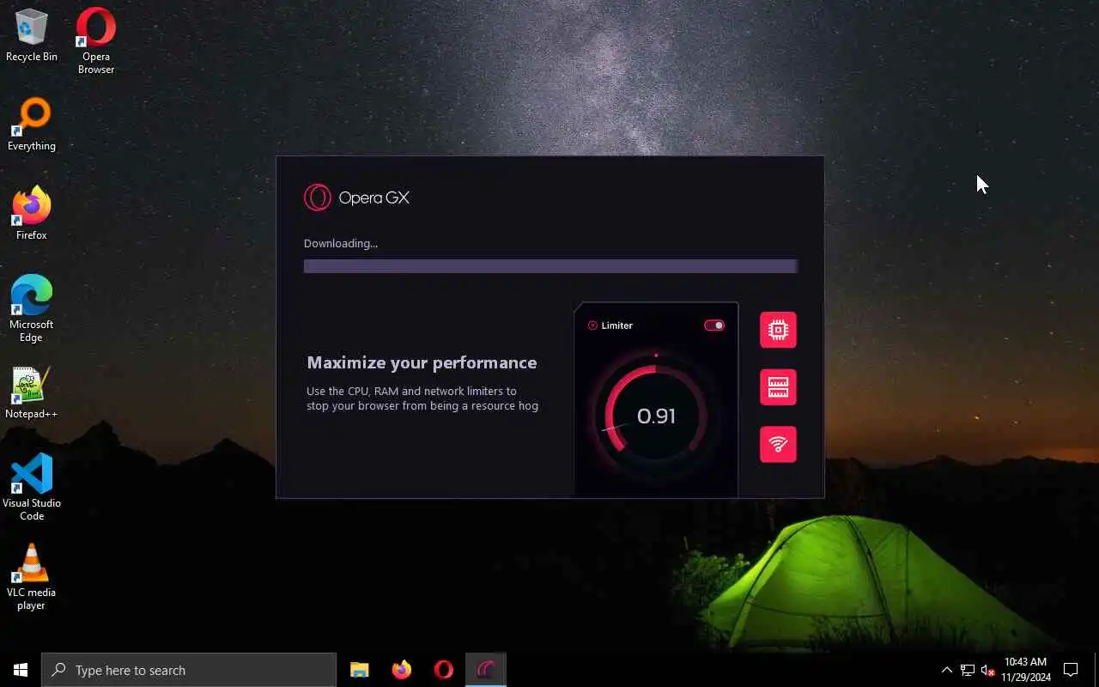Click the "Downloading..." status text
Viewport: 1099px width, 687px height.
[x=341, y=243]
